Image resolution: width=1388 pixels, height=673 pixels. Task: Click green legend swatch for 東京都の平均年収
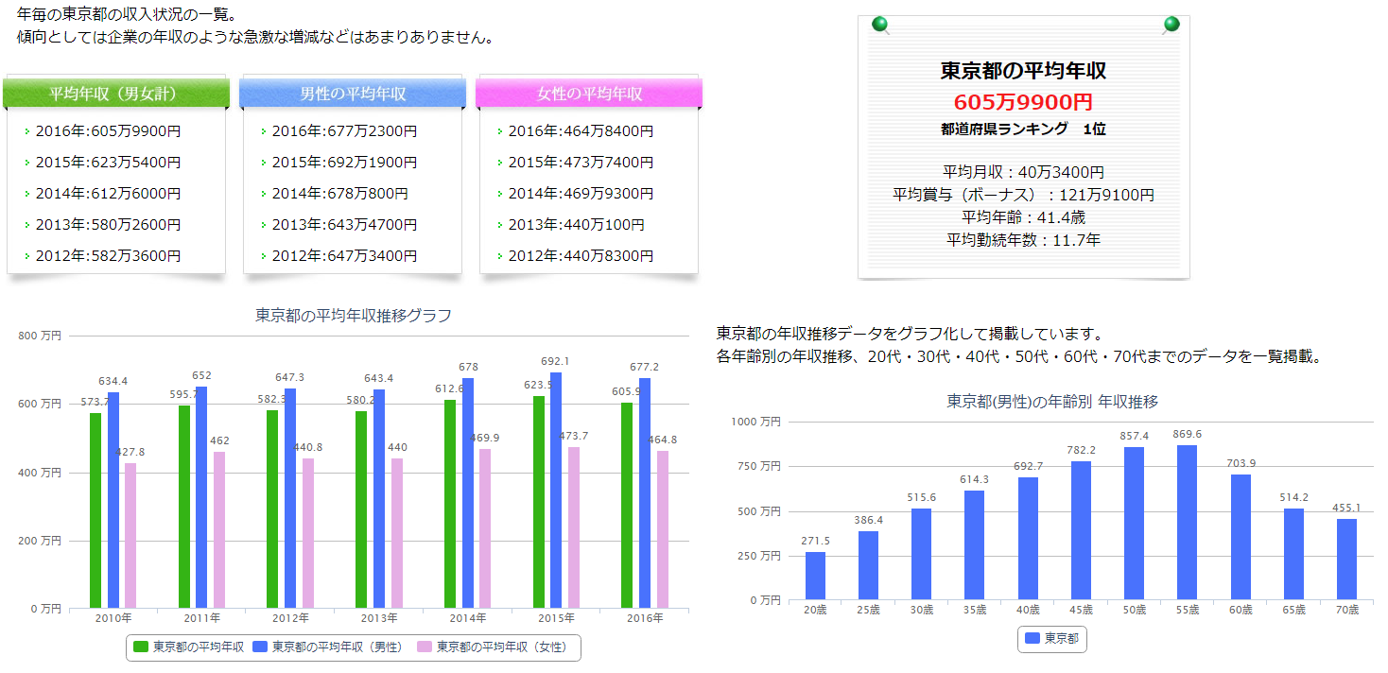tap(141, 647)
